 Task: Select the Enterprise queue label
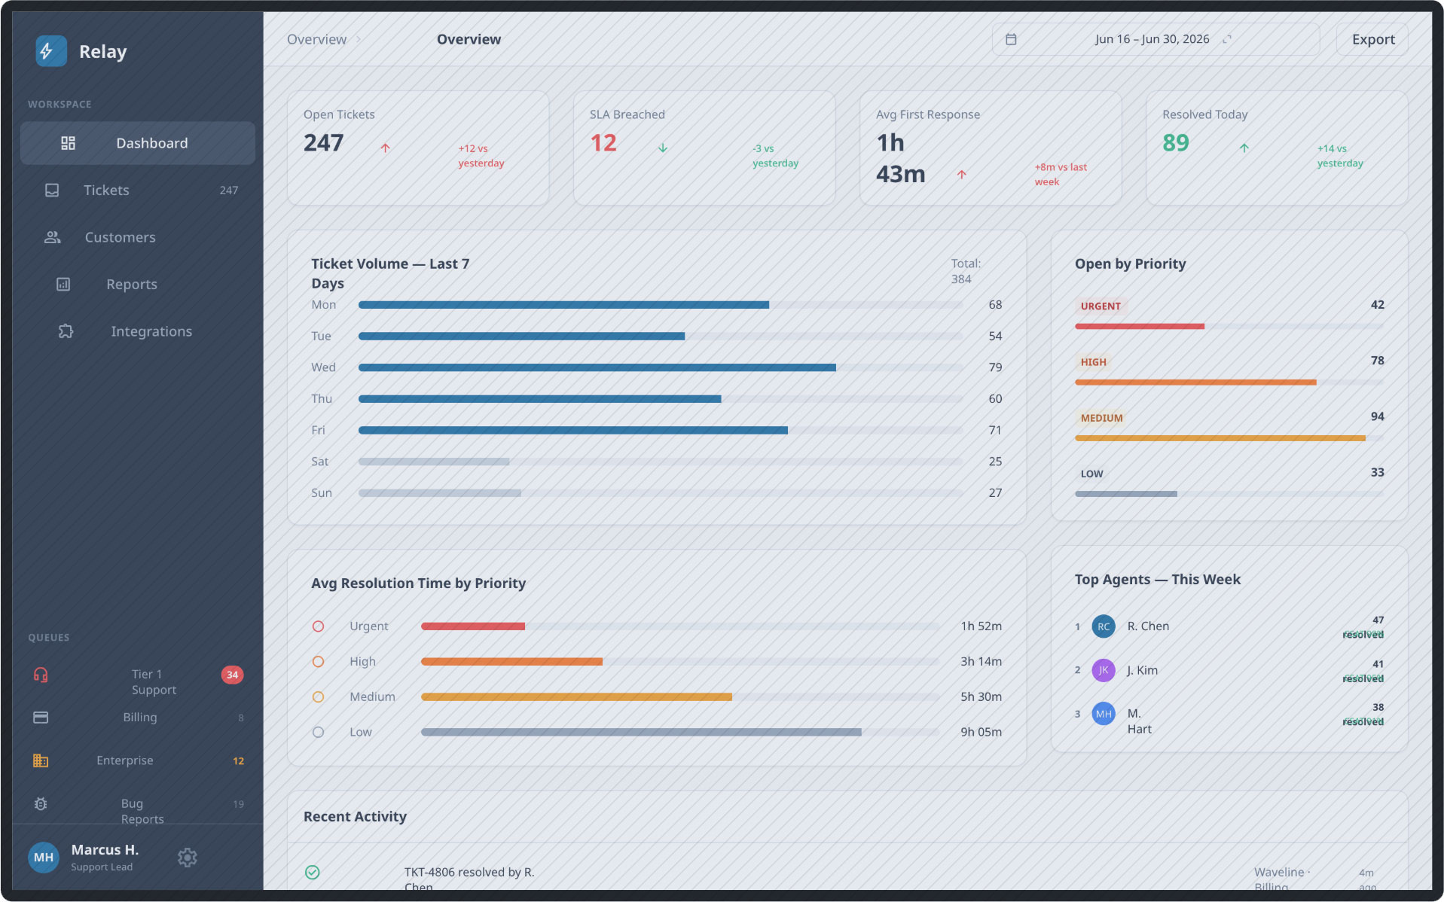click(125, 760)
